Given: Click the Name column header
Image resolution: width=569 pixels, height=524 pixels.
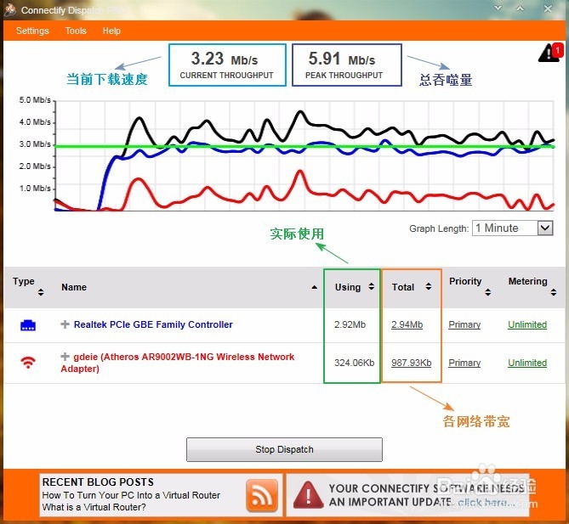Looking at the screenshot, I should (x=74, y=287).
